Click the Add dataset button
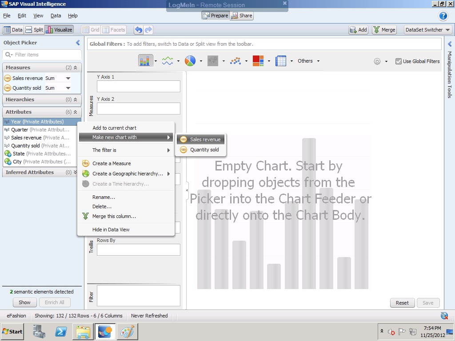 (359, 30)
